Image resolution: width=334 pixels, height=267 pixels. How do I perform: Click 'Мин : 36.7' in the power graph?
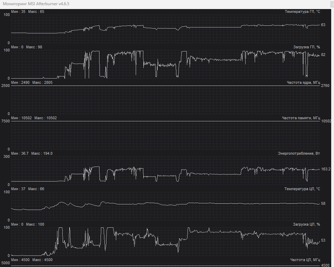click(x=20, y=154)
